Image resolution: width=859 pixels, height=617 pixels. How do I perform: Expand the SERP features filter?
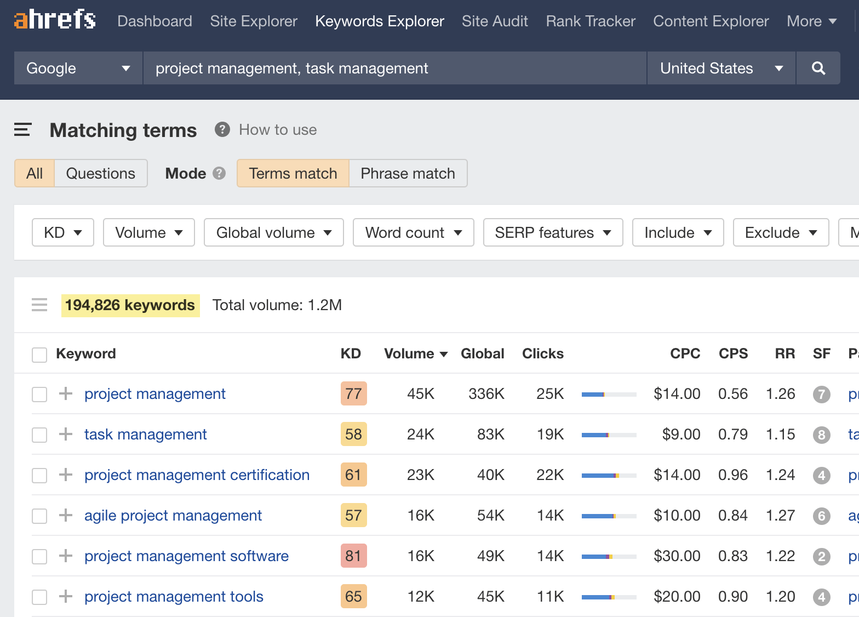pos(553,232)
